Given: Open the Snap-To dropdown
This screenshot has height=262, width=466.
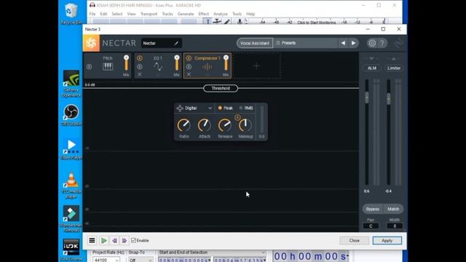Looking at the screenshot, I should click(x=141, y=260).
